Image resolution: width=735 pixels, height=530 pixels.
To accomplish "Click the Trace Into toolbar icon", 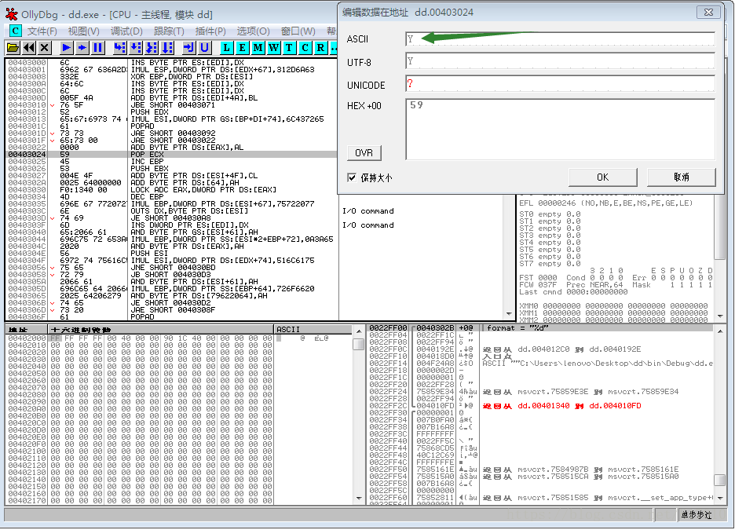I will [x=152, y=47].
